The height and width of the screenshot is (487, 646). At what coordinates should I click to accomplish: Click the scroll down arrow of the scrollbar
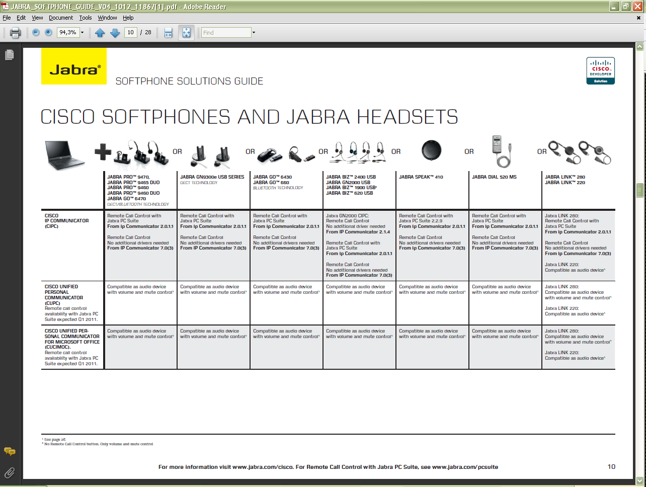click(640, 480)
